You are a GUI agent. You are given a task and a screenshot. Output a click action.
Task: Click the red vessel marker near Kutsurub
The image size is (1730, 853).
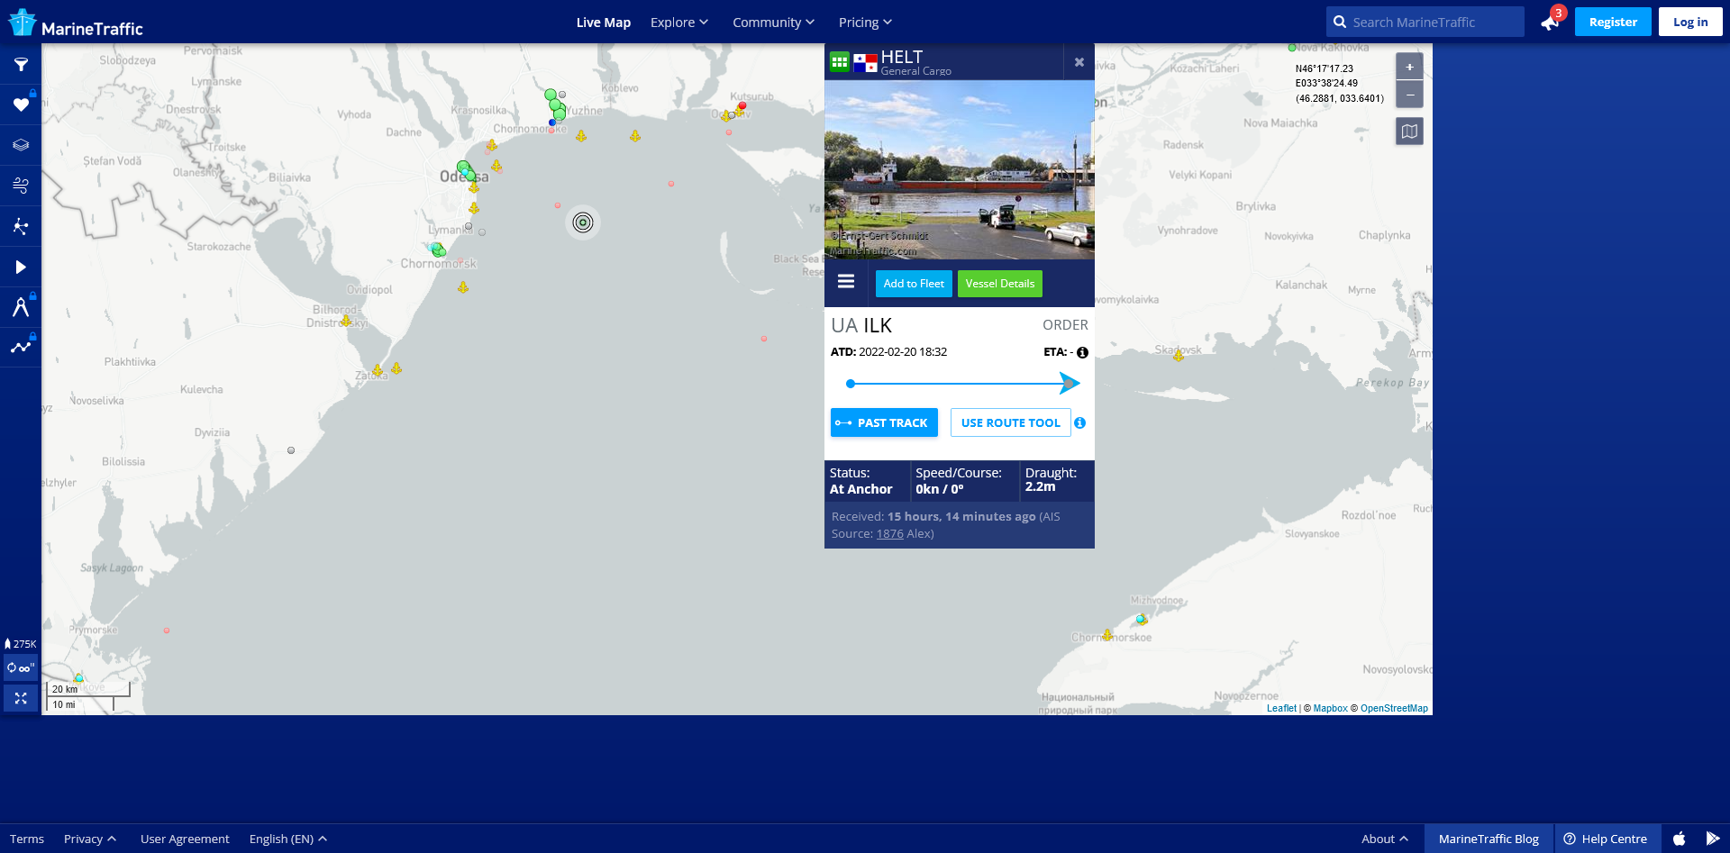(x=742, y=106)
